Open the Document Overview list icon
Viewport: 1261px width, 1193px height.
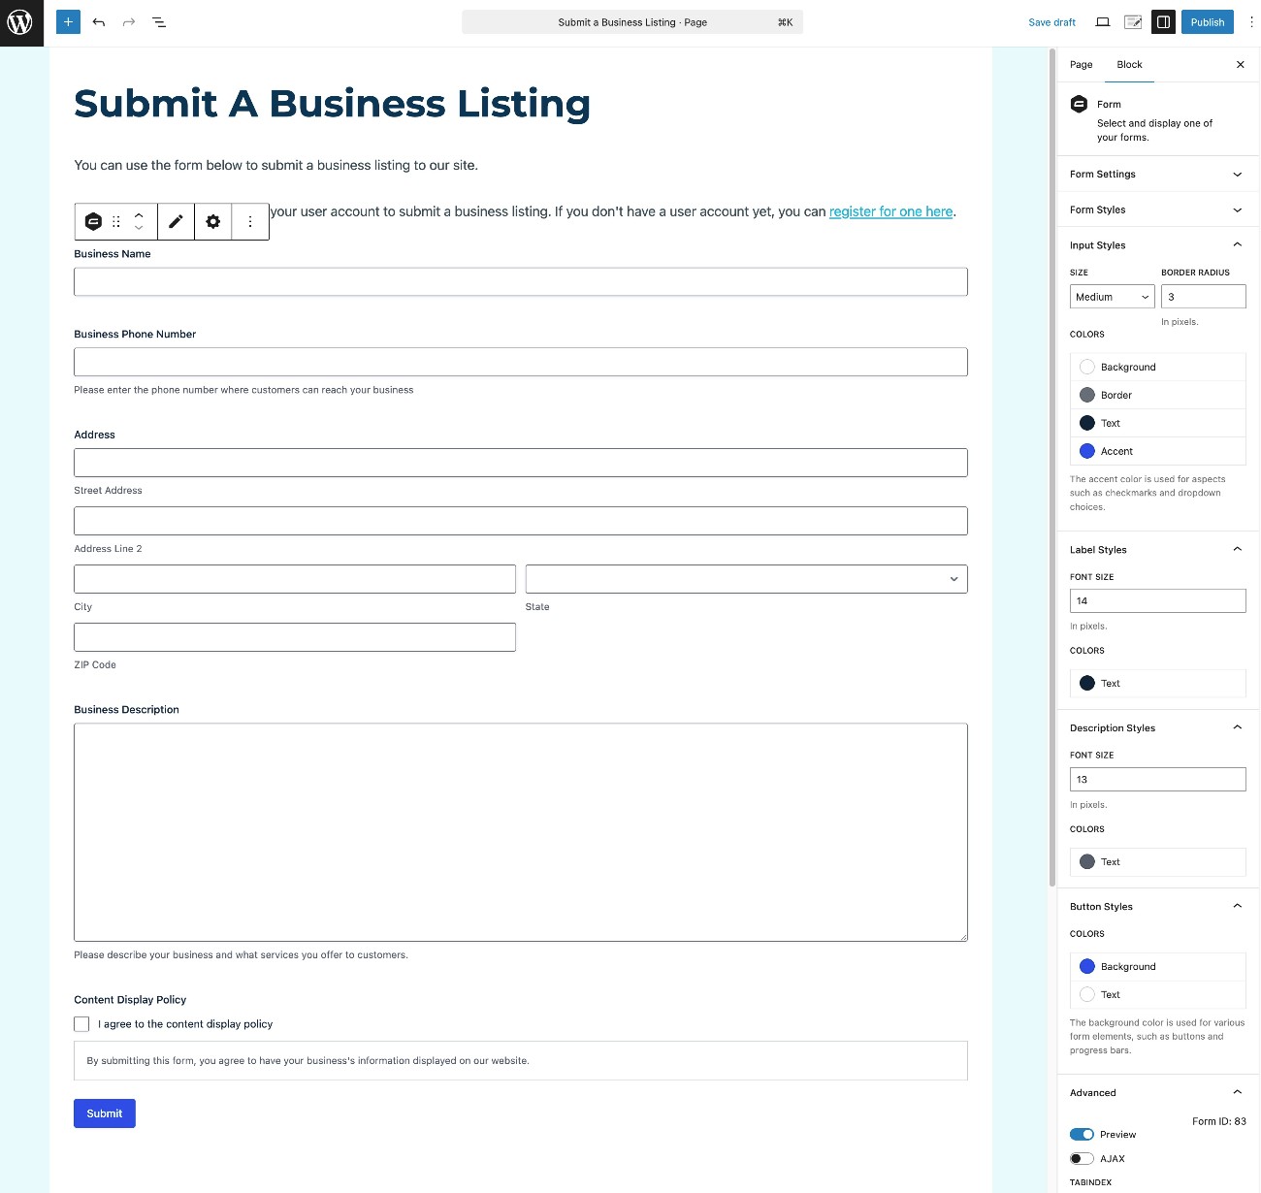click(159, 21)
